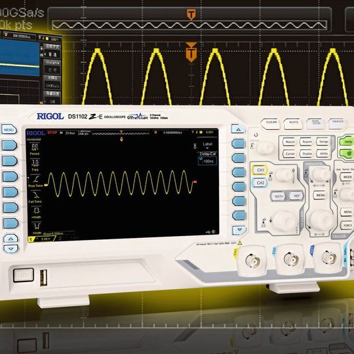Viewport: 354px width, 354px height.
Task: Pick the -Width measurement icon
Action: tap(36, 226)
